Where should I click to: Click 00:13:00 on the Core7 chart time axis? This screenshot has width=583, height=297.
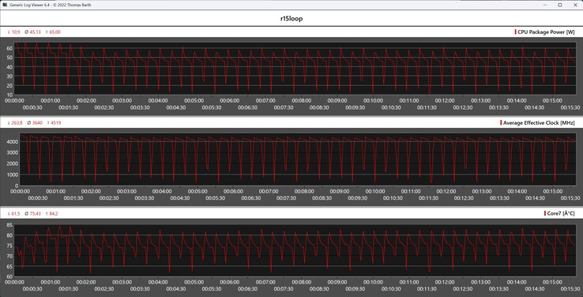point(481,282)
